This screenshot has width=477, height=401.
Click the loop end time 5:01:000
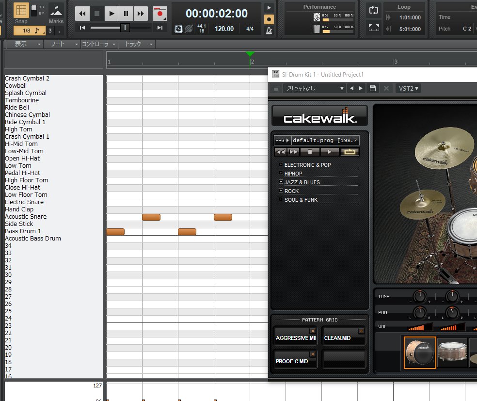(410, 29)
